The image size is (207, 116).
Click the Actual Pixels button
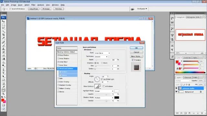point(34,9)
